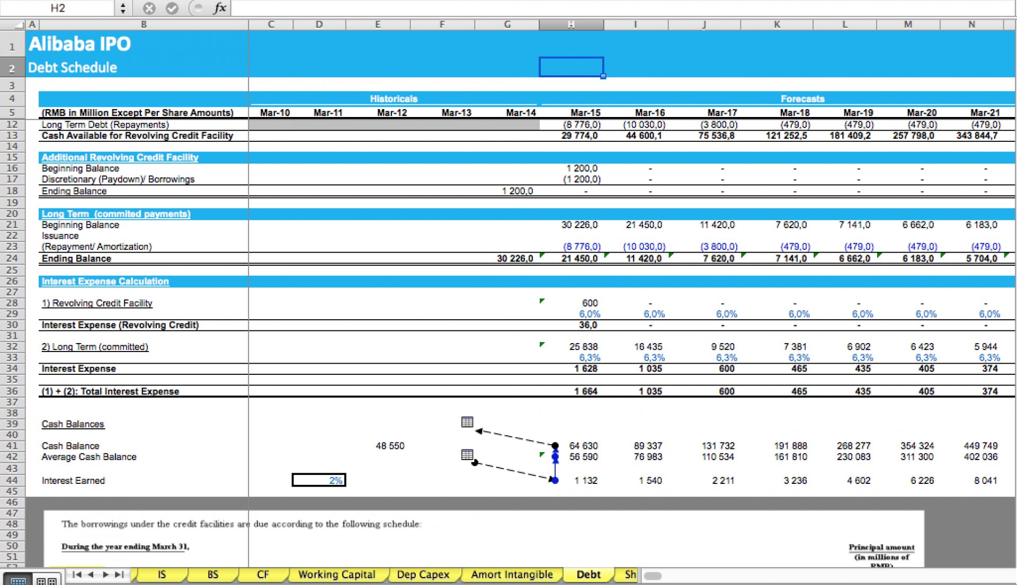Select column D header
1017x585 pixels.
coord(319,24)
